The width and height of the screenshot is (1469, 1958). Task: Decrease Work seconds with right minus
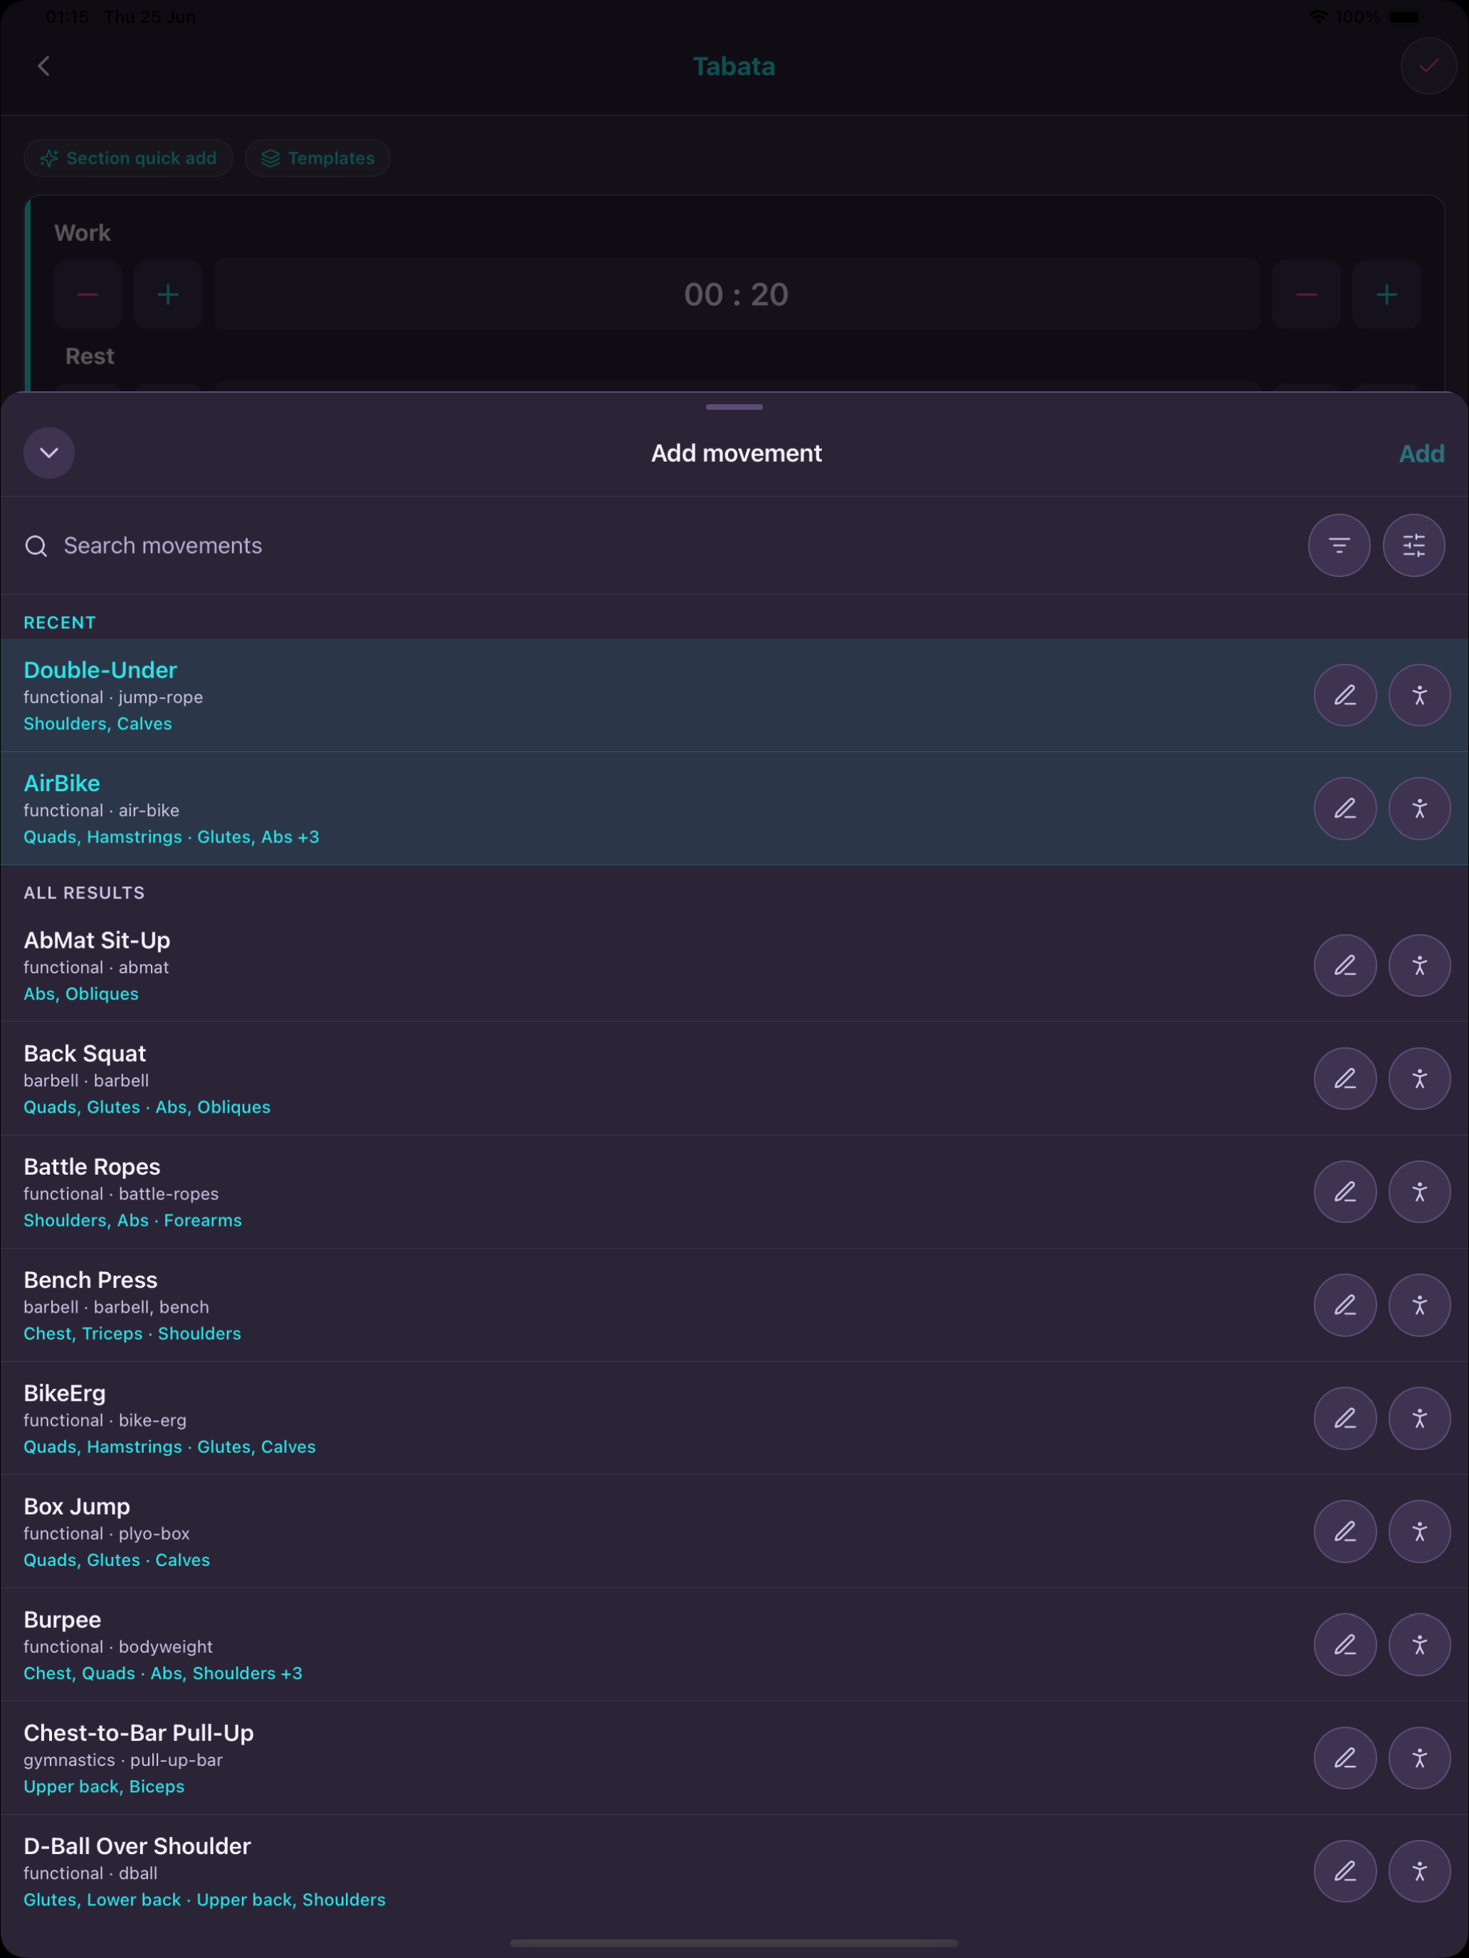coord(1306,295)
